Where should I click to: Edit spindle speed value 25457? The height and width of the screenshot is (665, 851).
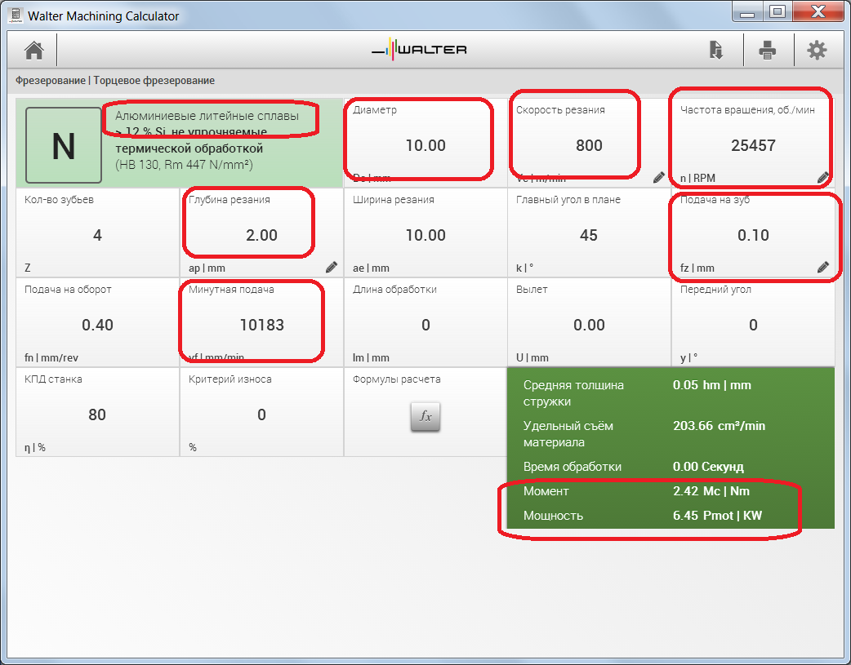tap(753, 145)
